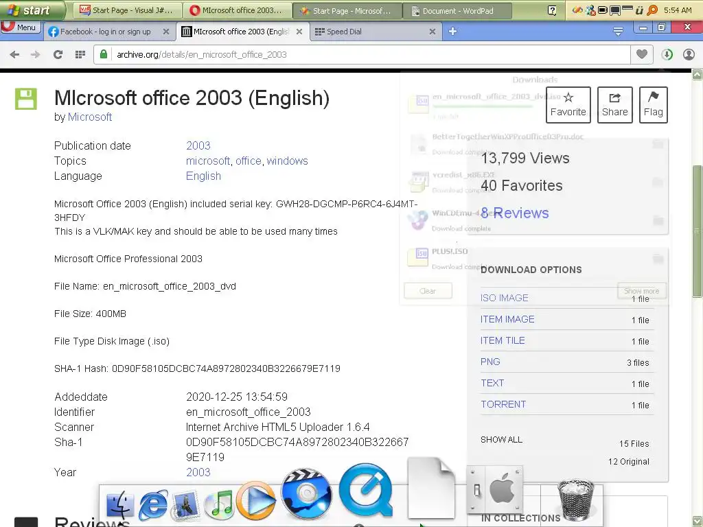
Task: Click the '15 Files' count text
Action: [634, 444]
